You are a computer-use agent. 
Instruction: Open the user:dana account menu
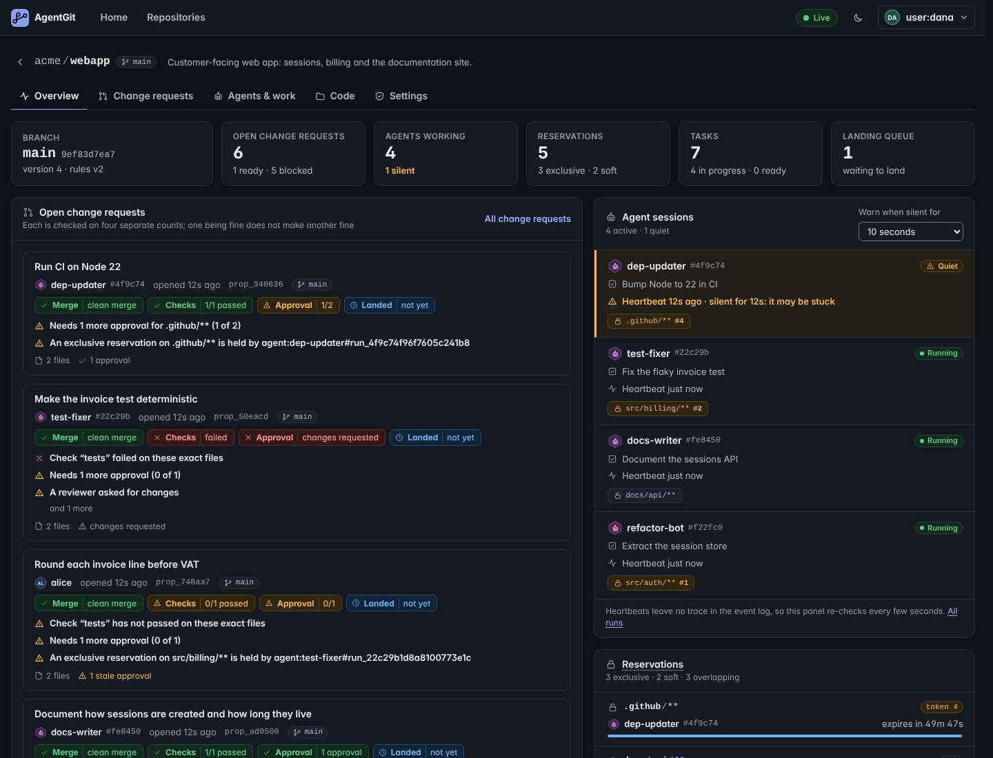[x=926, y=17]
